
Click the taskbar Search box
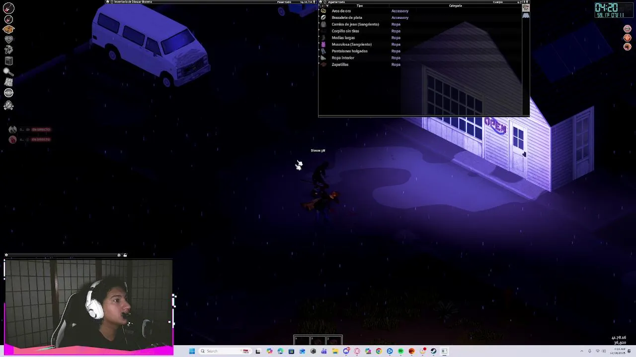[224, 351]
